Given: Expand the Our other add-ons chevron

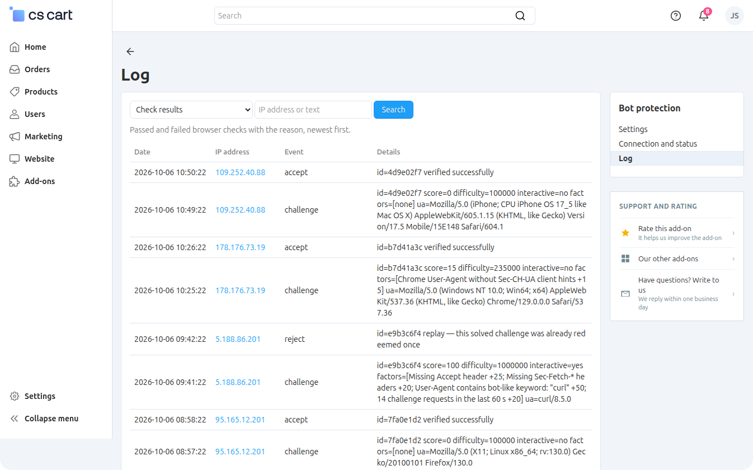Looking at the screenshot, I should point(733,258).
